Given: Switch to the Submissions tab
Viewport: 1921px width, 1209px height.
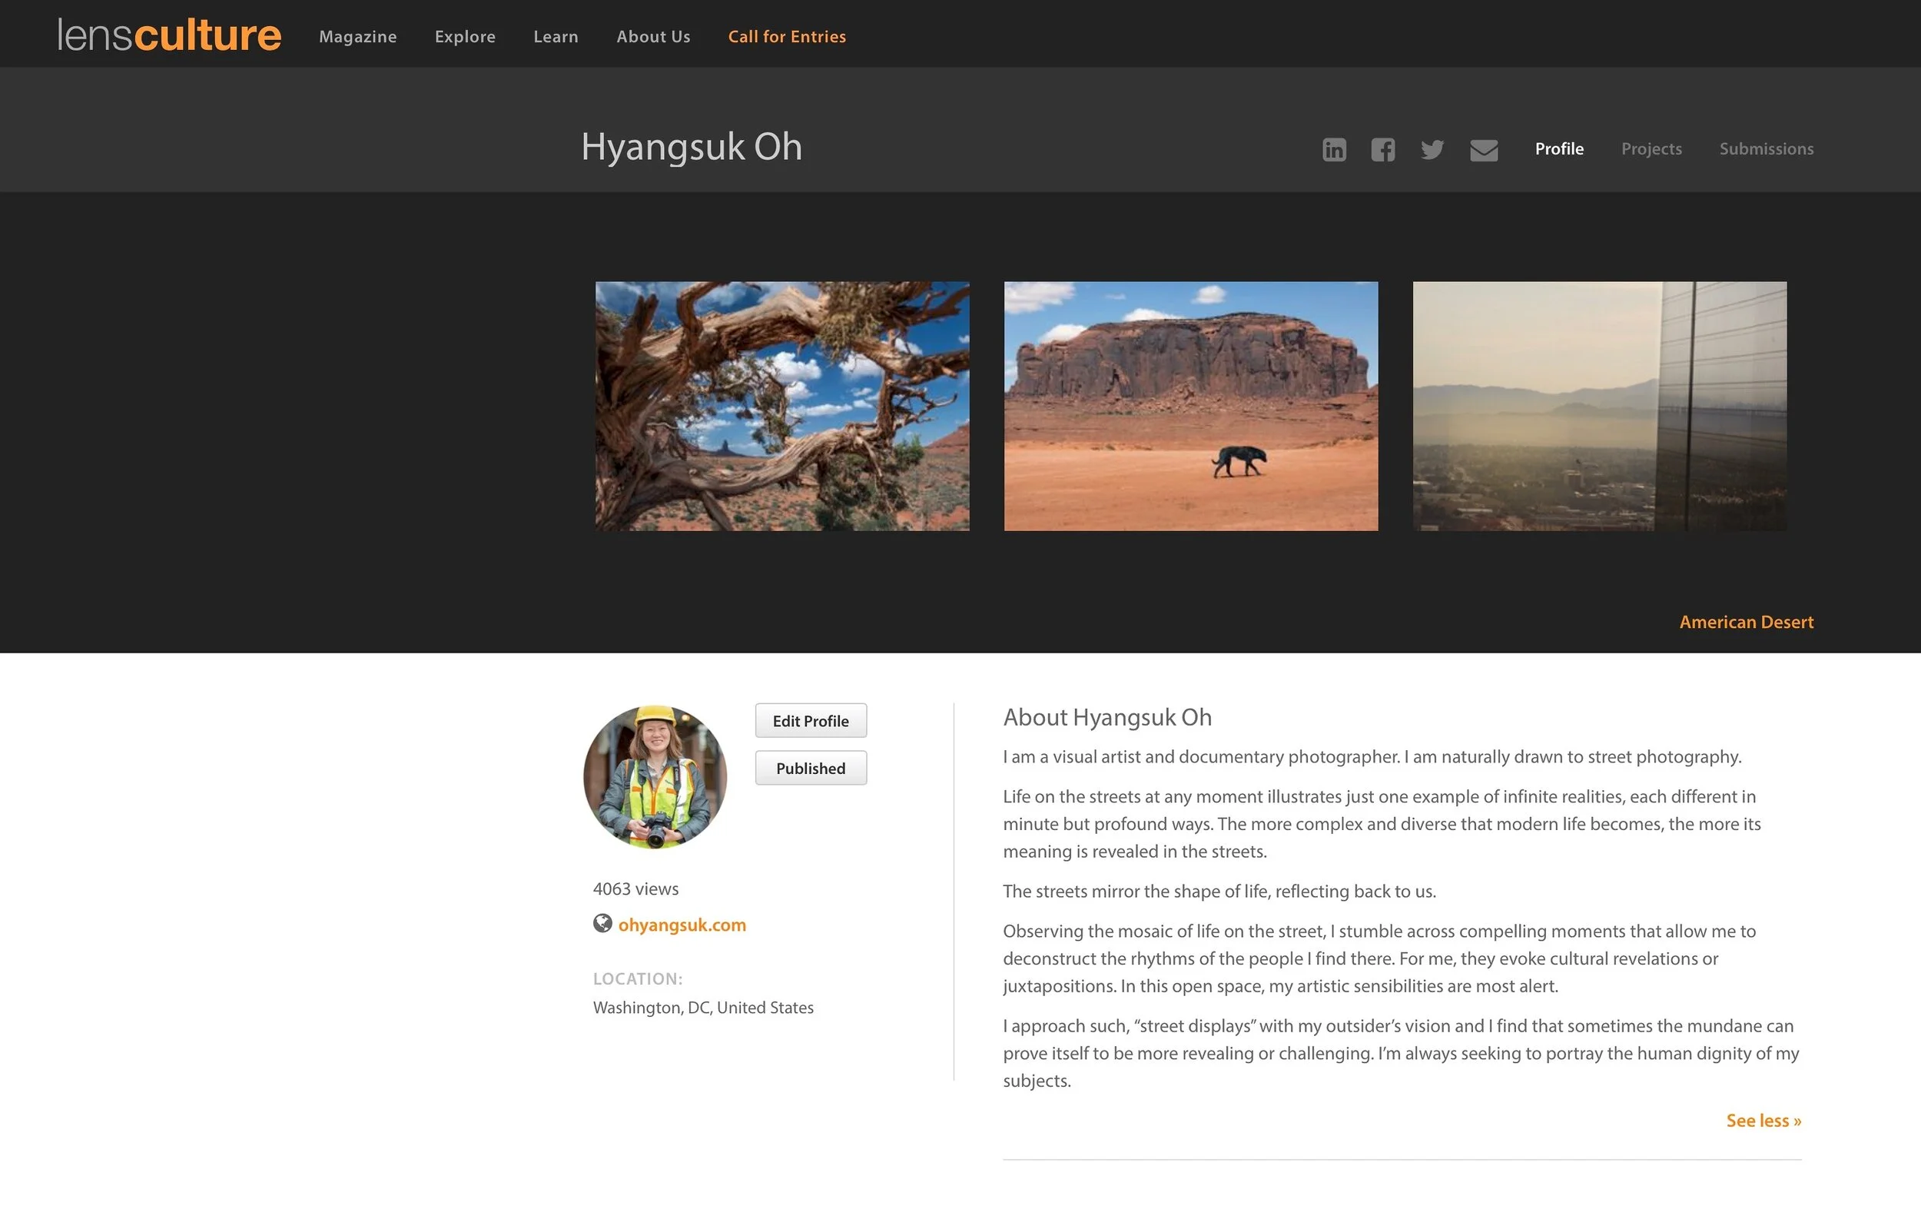Looking at the screenshot, I should (1766, 149).
